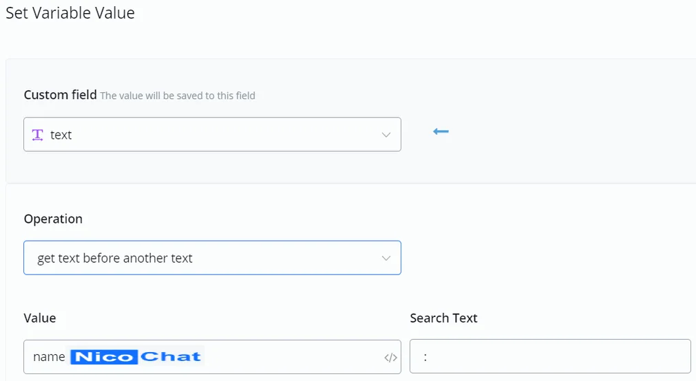Click the 'Search Text' label
This screenshot has width=696, height=381.
pyautogui.click(x=443, y=318)
